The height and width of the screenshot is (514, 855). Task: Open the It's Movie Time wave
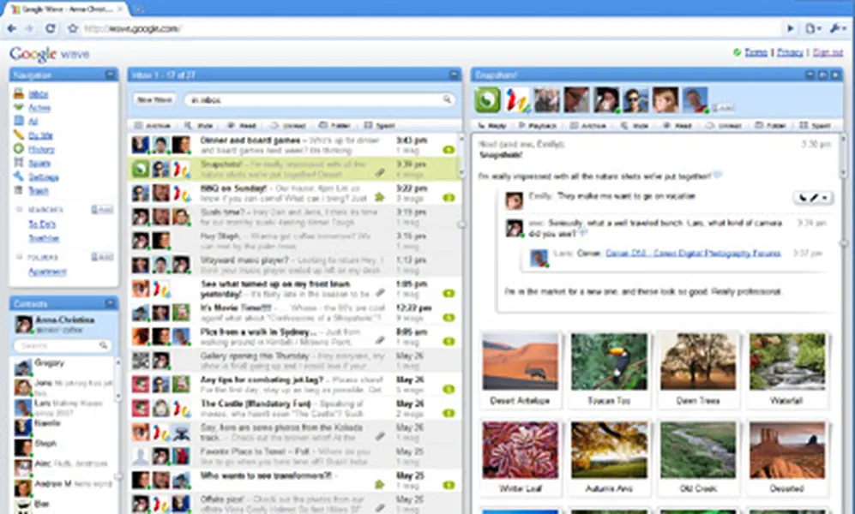pyautogui.click(x=294, y=313)
